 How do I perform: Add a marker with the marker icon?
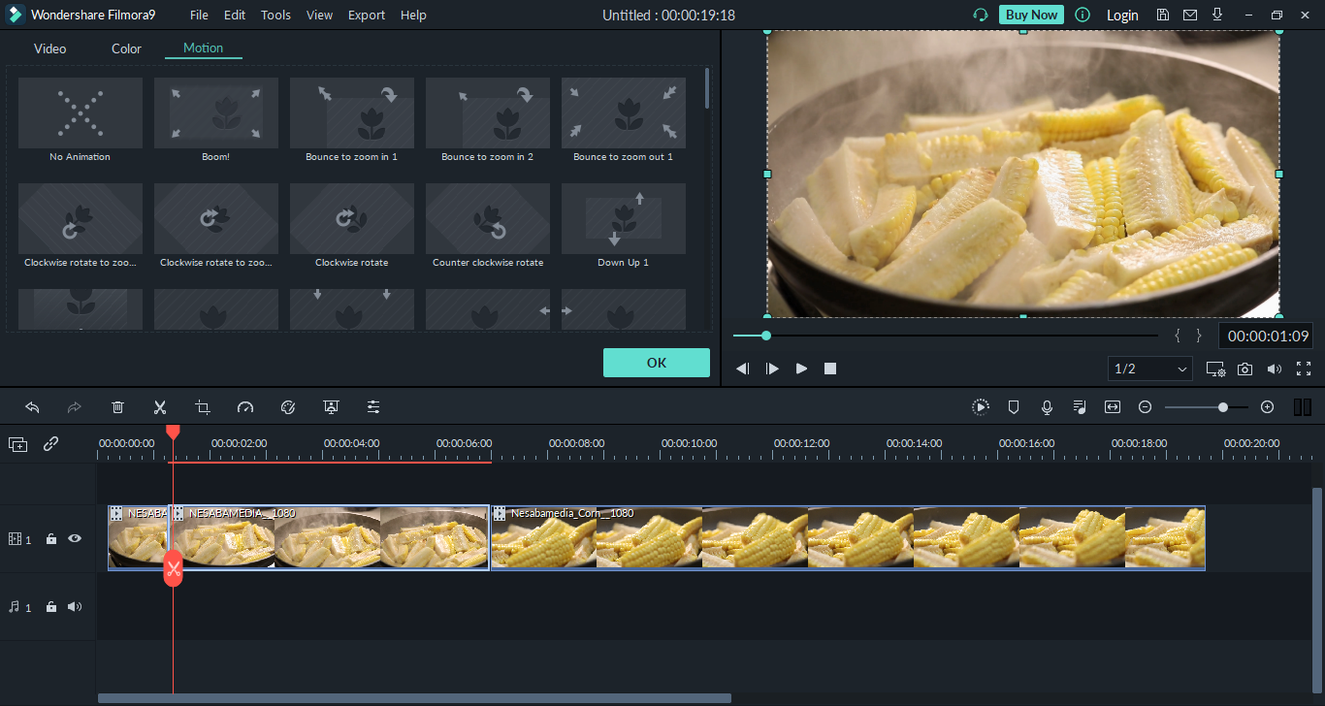(x=1014, y=407)
